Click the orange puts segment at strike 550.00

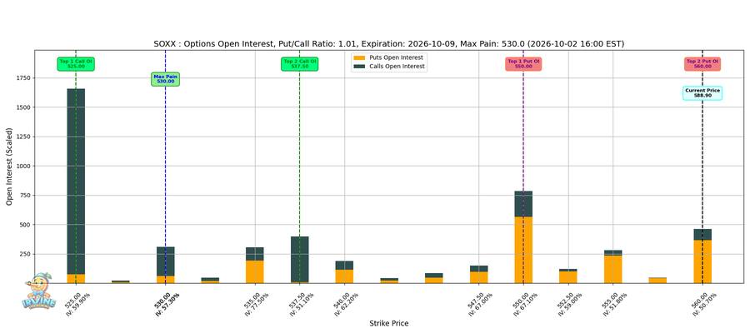pos(523,250)
